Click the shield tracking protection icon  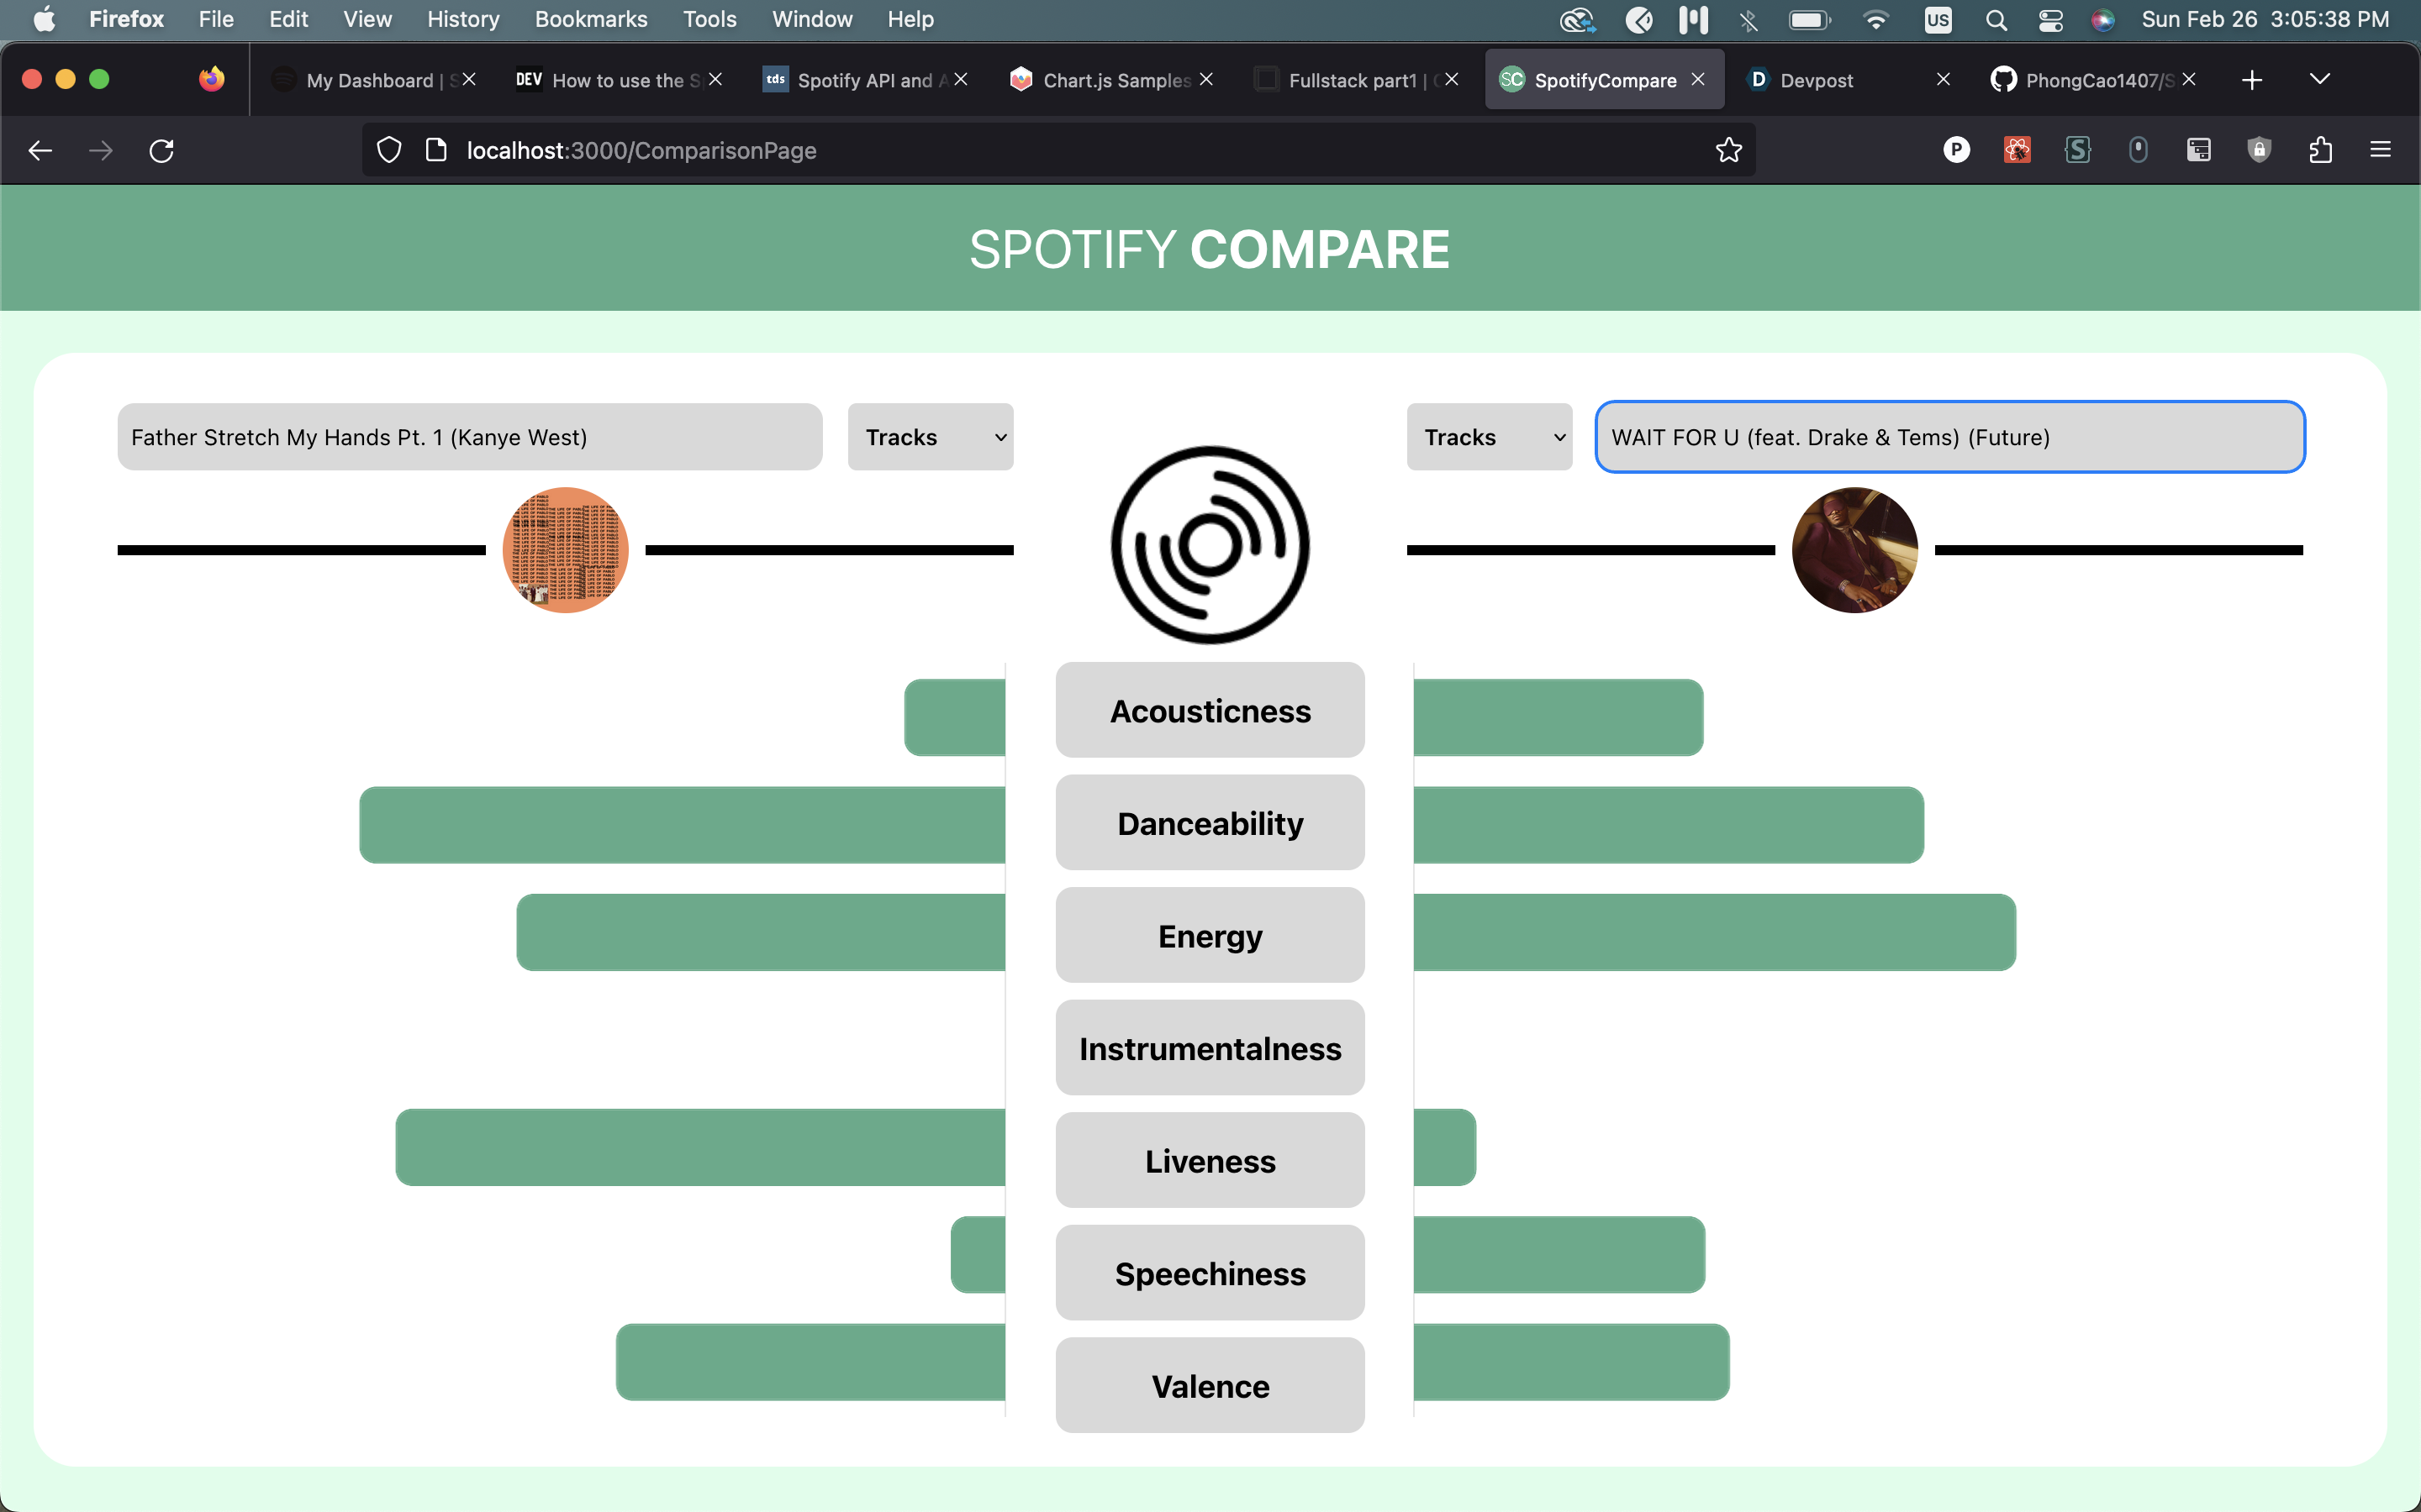coord(389,150)
